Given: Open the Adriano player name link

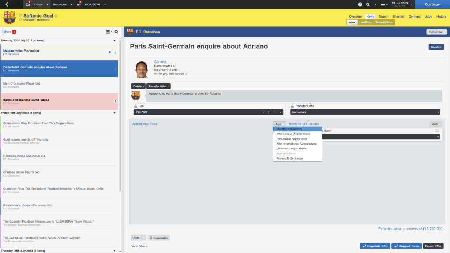Looking at the screenshot, I should pos(160,62).
